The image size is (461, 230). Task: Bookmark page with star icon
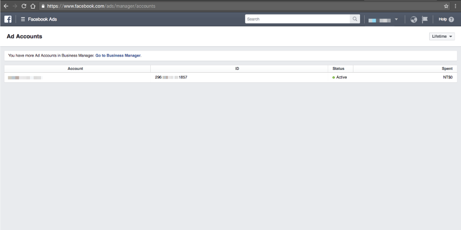[x=446, y=6]
